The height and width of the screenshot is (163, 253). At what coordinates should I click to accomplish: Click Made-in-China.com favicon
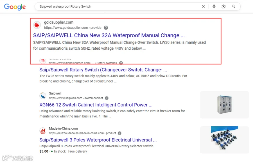pos(43,131)
